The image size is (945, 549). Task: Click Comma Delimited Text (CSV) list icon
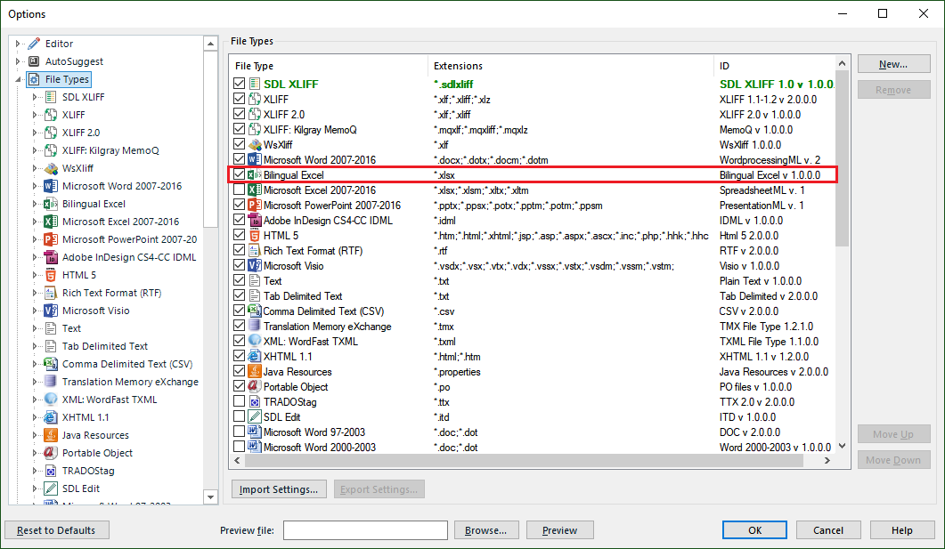coord(255,311)
